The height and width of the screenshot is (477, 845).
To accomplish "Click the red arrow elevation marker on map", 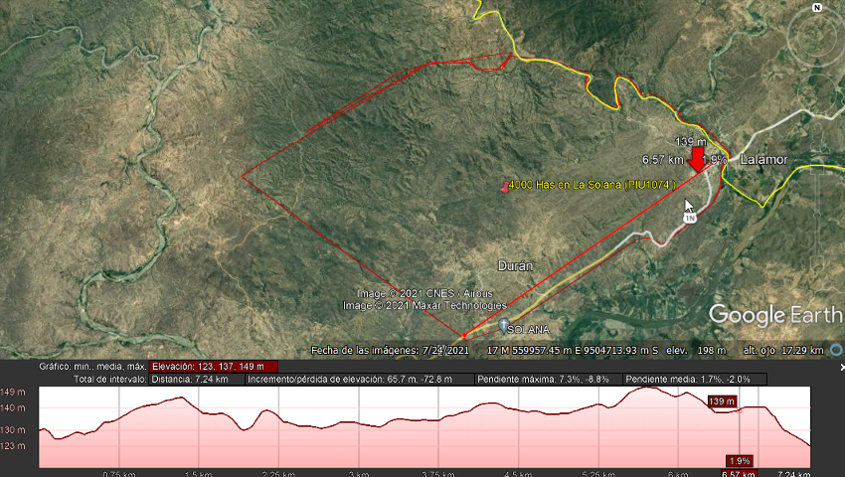I will [x=697, y=159].
